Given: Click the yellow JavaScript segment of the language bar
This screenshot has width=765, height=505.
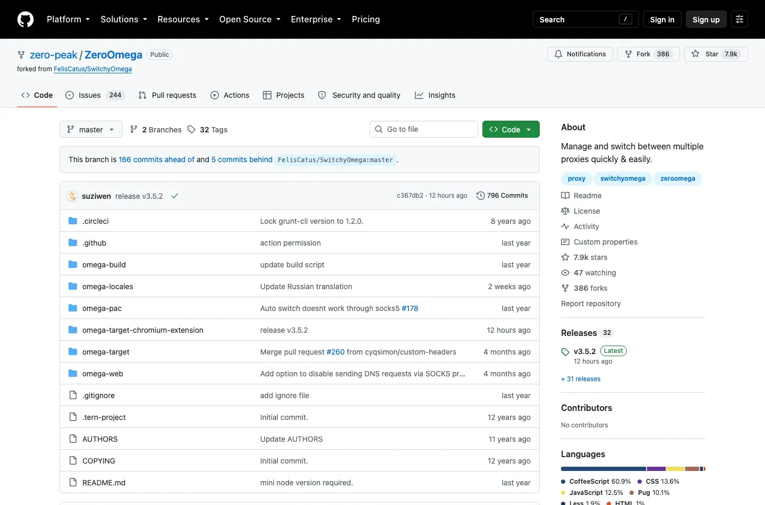Looking at the screenshot, I should pos(675,469).
